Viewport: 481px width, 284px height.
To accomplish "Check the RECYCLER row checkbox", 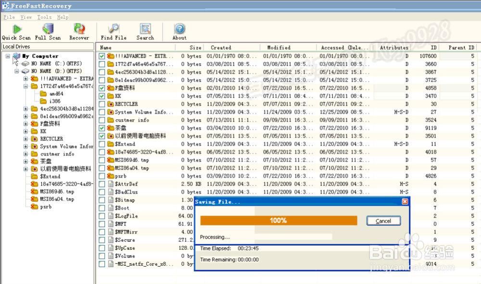I will pos(102,104).
